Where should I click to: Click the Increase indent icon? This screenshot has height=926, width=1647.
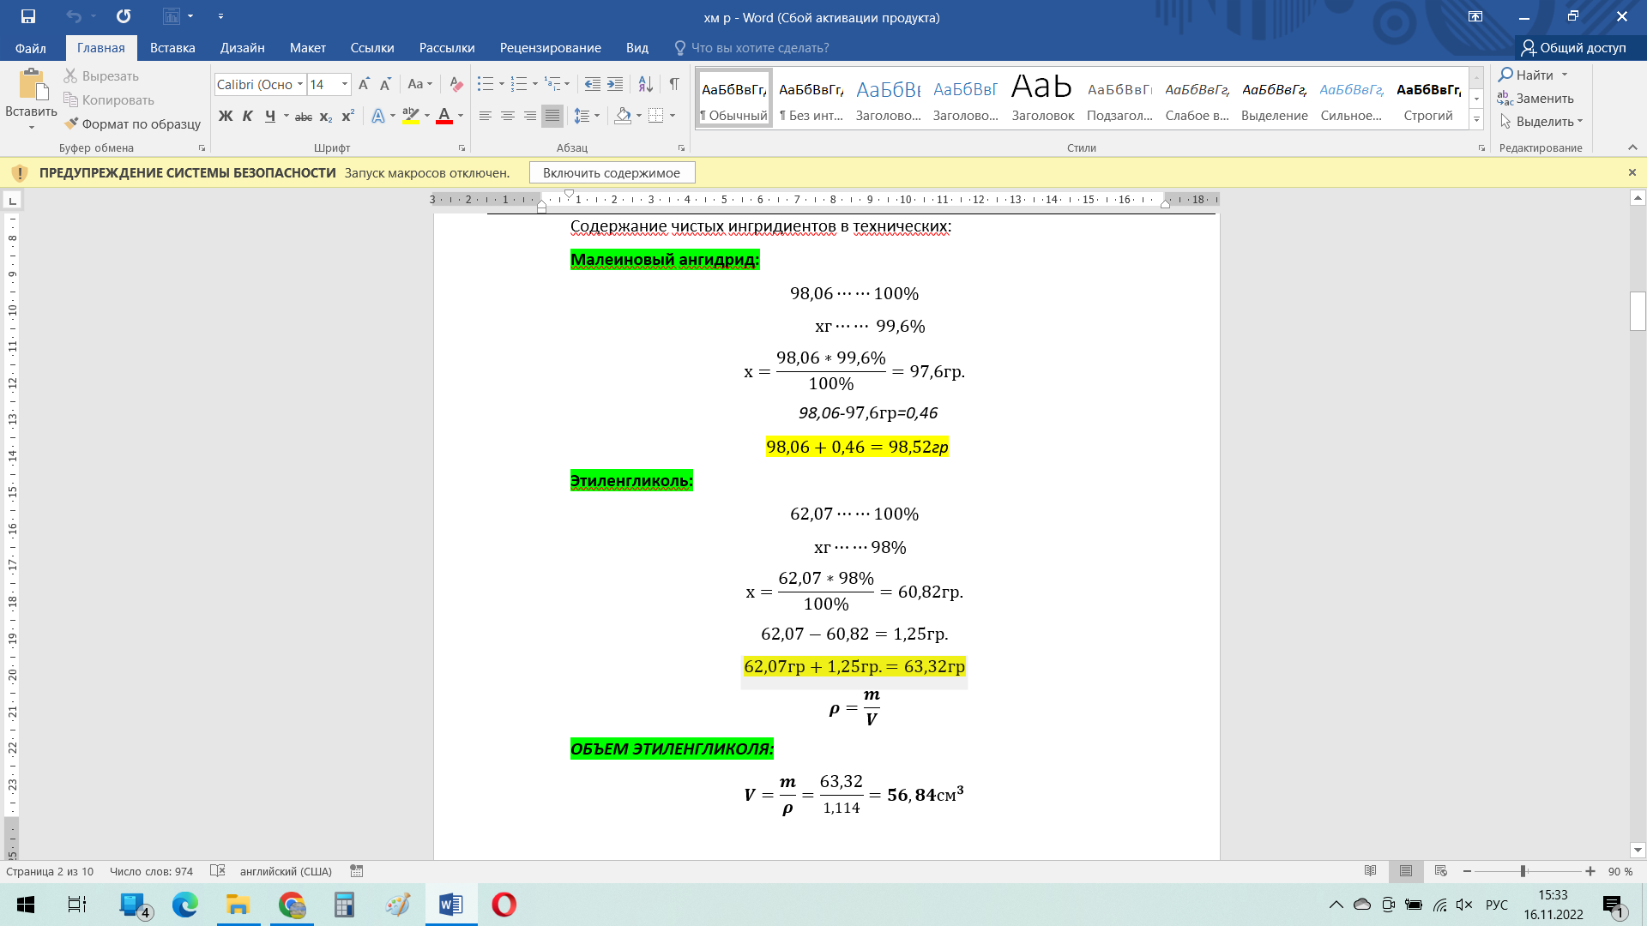615,84
